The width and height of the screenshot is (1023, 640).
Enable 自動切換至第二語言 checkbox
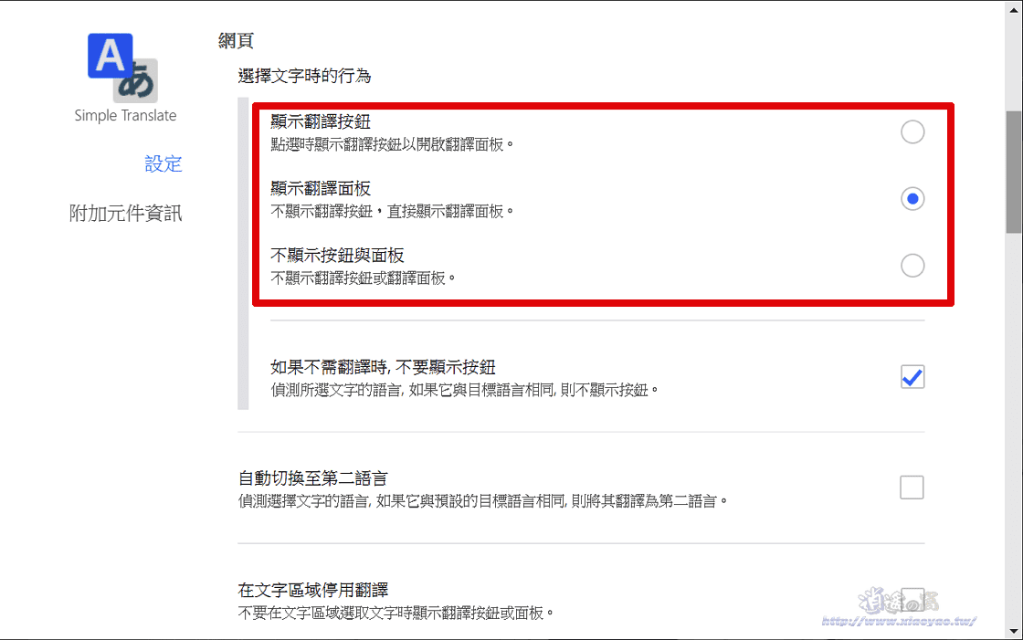pos(912,488)
